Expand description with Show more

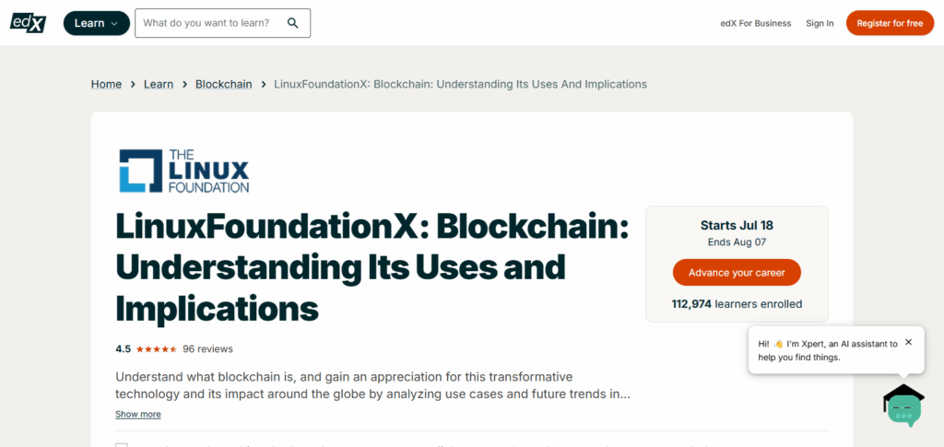(138, 415)
